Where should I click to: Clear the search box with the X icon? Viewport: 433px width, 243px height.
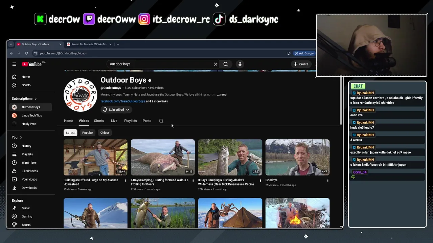coord(215,64)
